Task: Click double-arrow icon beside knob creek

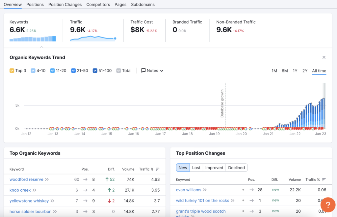Action: click(34, 190)
